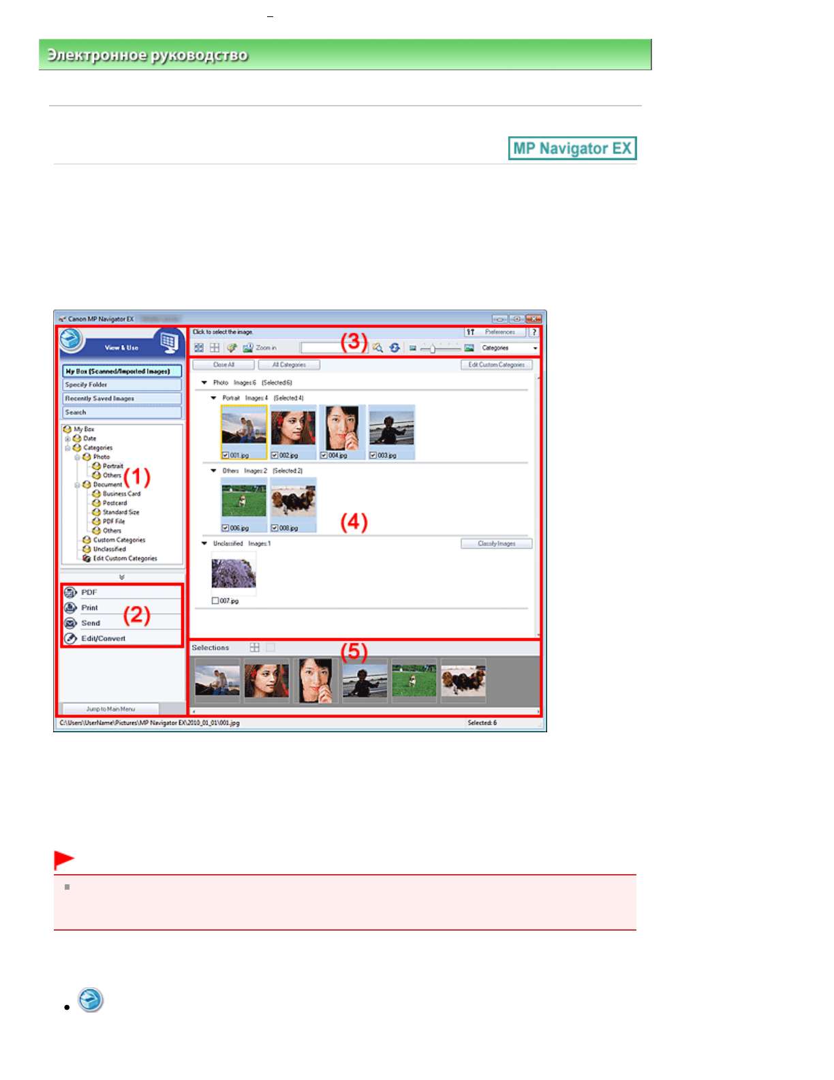
Task: Click the Cancel All selection toolbar icon
Action: tap(215, 348)
